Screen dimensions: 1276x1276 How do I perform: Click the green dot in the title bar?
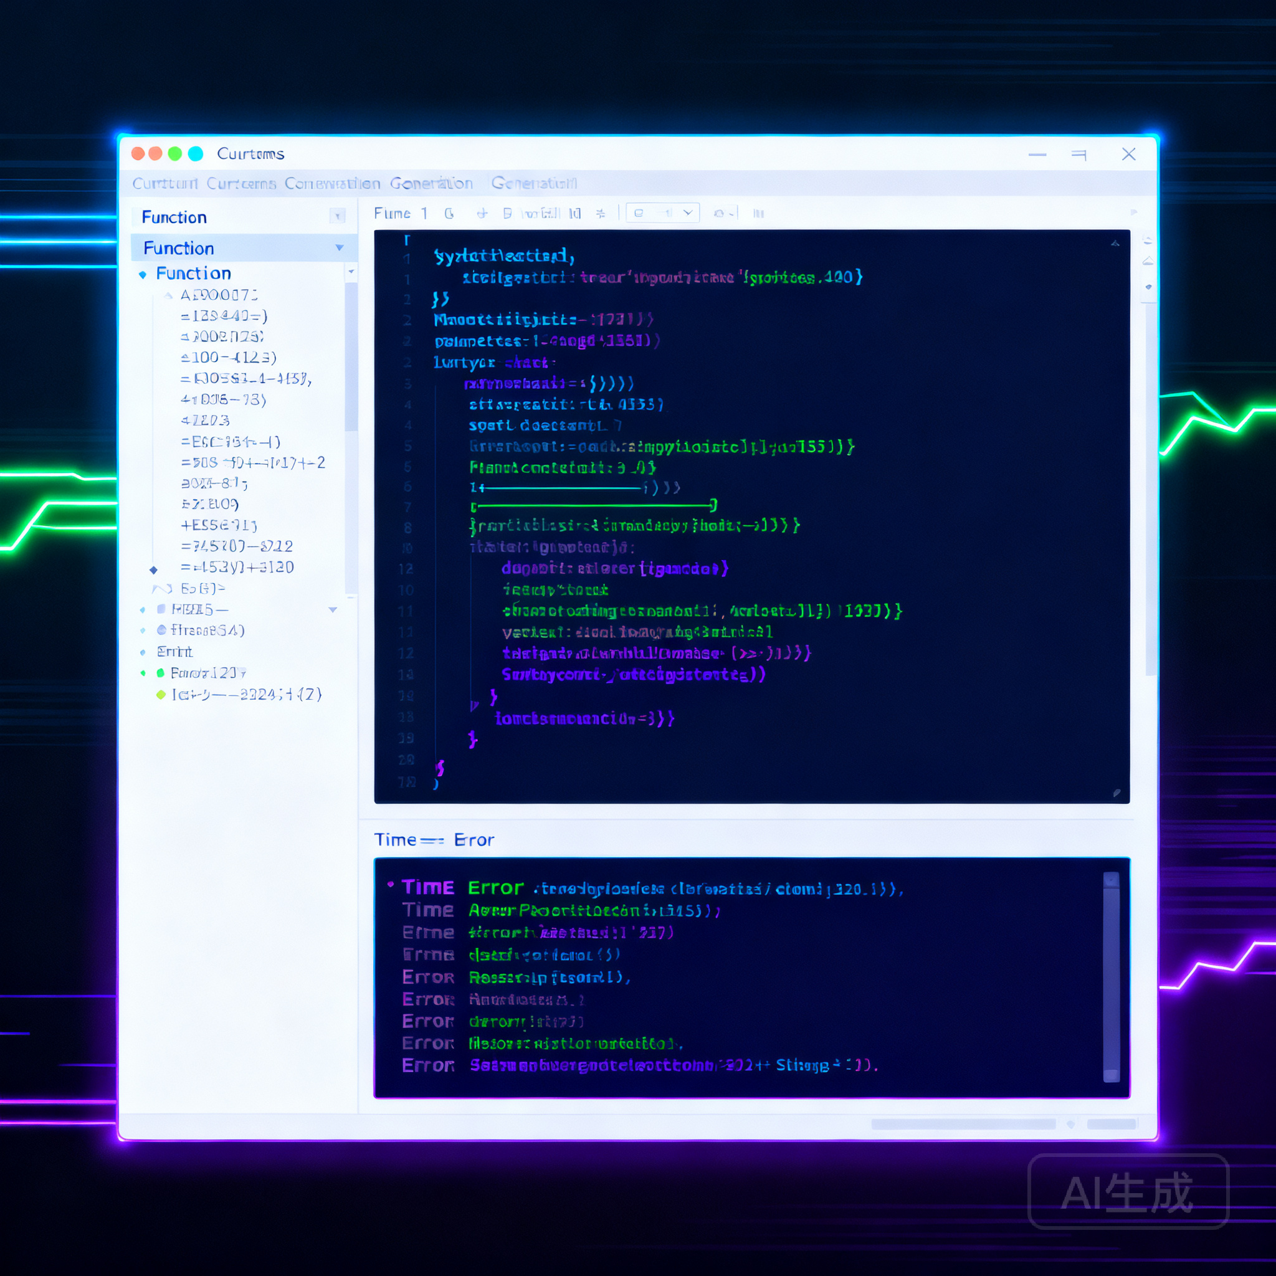[x=175, y=153]
